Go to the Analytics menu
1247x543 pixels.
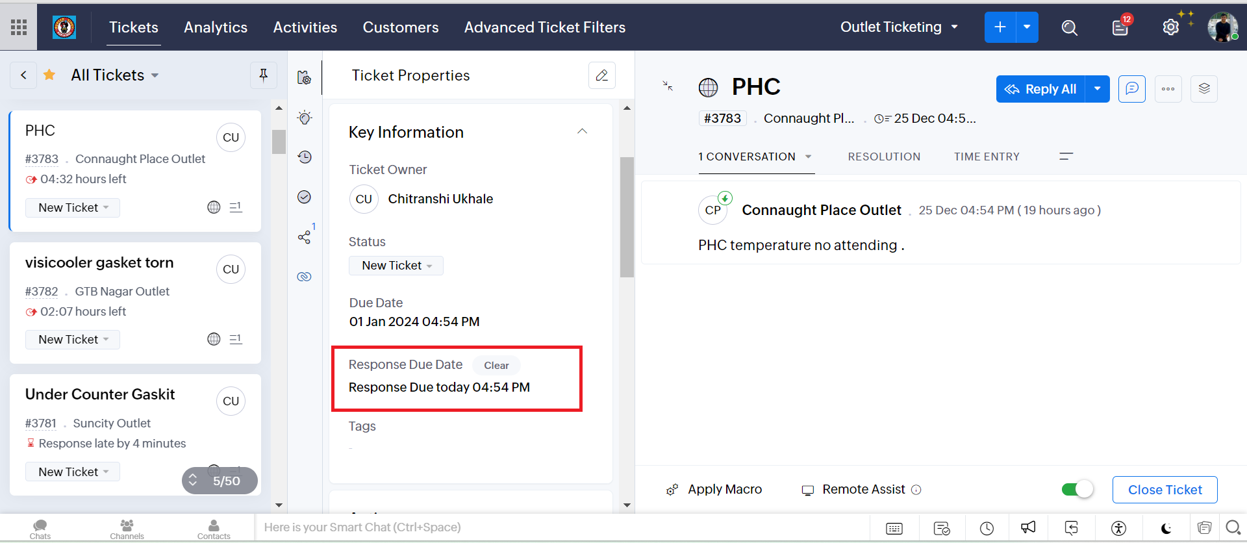(x=216, y=27)
